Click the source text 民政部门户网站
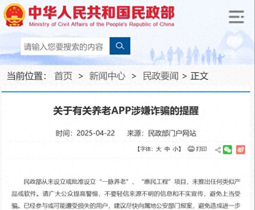The width and height of the screenshot is (255, 210). (x=172, y=133)
